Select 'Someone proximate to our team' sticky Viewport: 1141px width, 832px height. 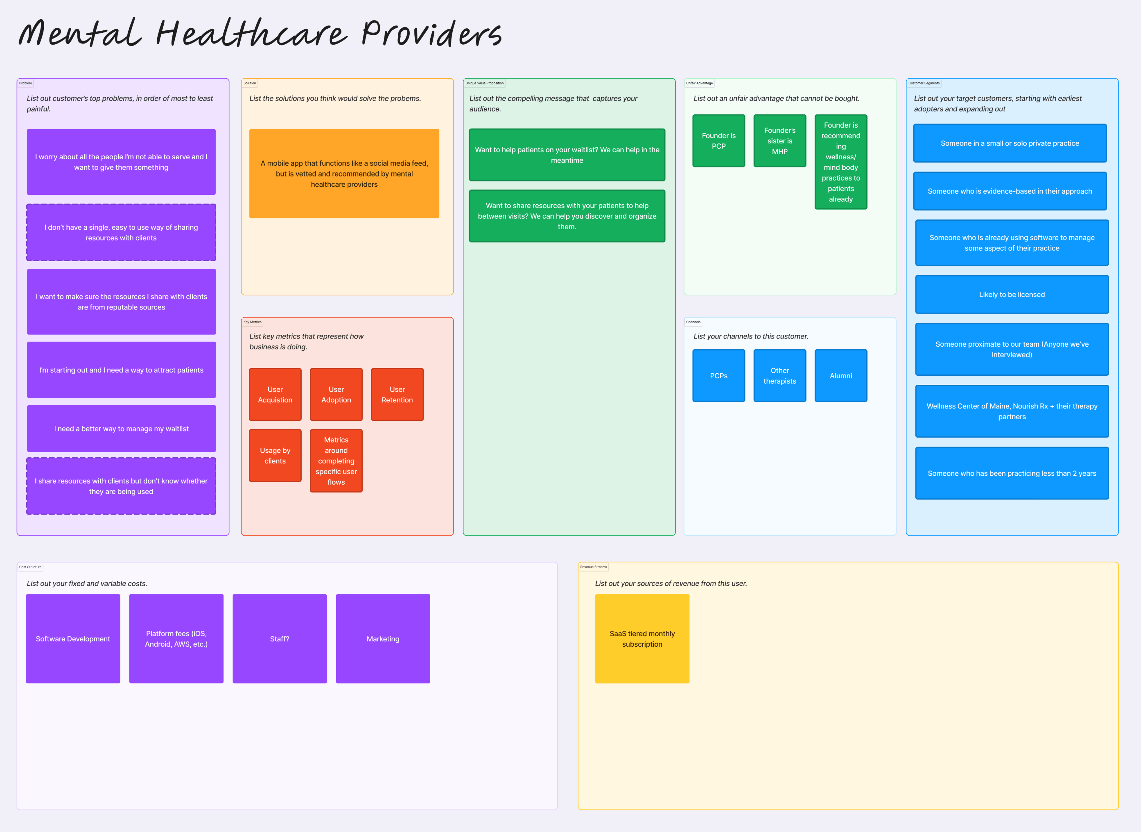point(1012,349)
